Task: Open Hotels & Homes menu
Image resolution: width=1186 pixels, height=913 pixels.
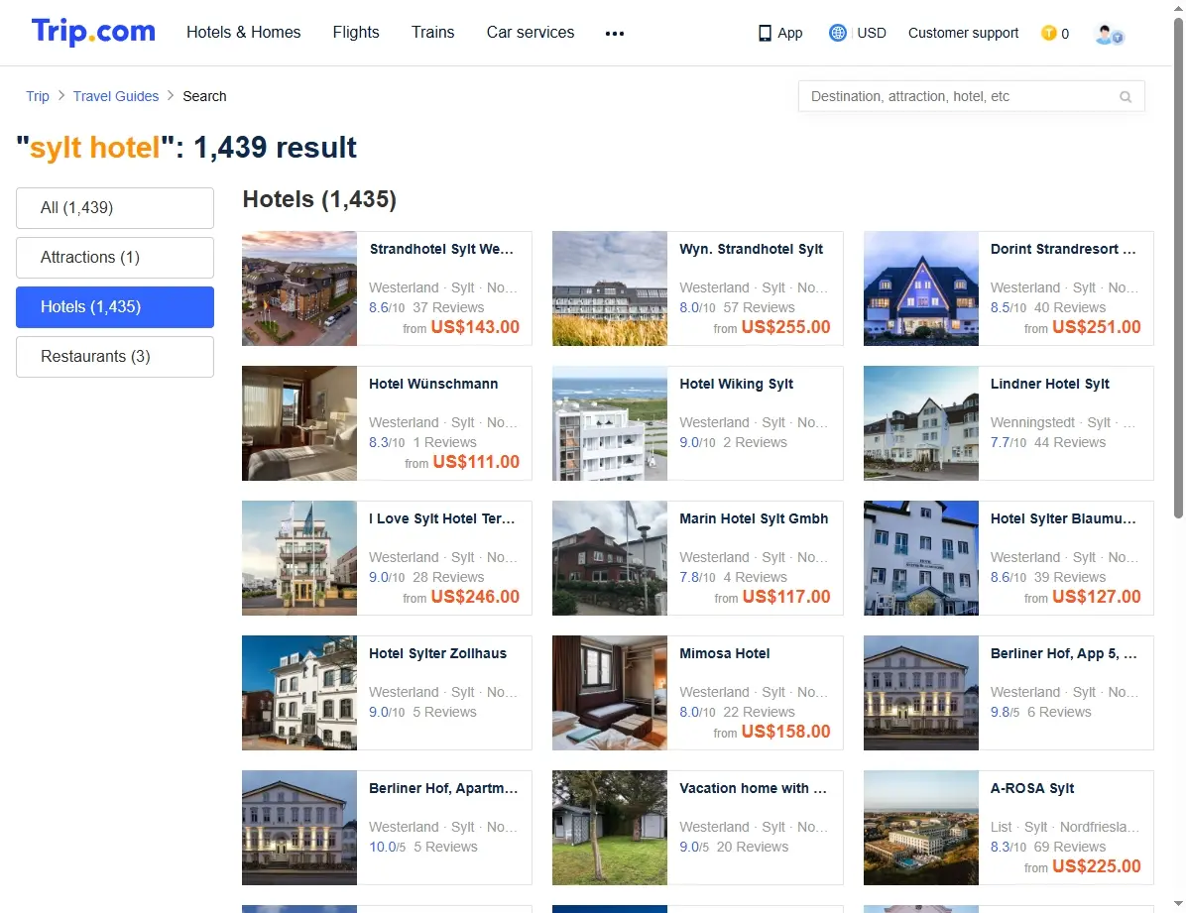Action: coord(244,33)
